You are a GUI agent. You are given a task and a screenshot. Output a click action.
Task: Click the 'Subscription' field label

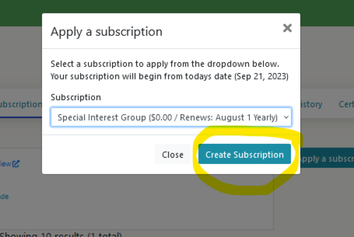coord(76,97)
